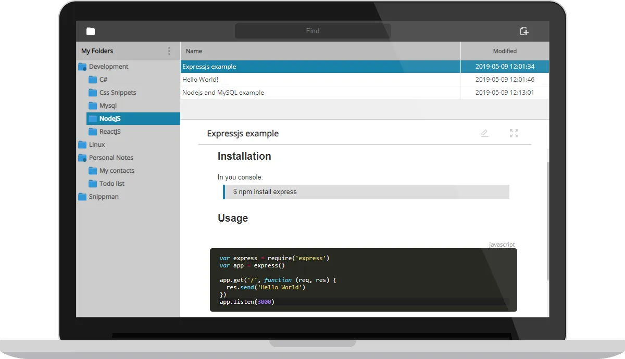Open the three-dot menu beside My Folders
This screenshot has width=625, height=359.
coord(169,50)
